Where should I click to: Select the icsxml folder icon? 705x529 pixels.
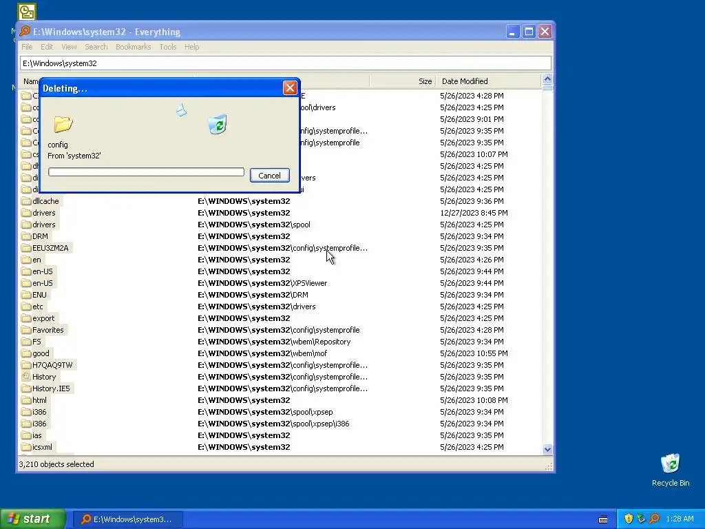tap(26, 446)
